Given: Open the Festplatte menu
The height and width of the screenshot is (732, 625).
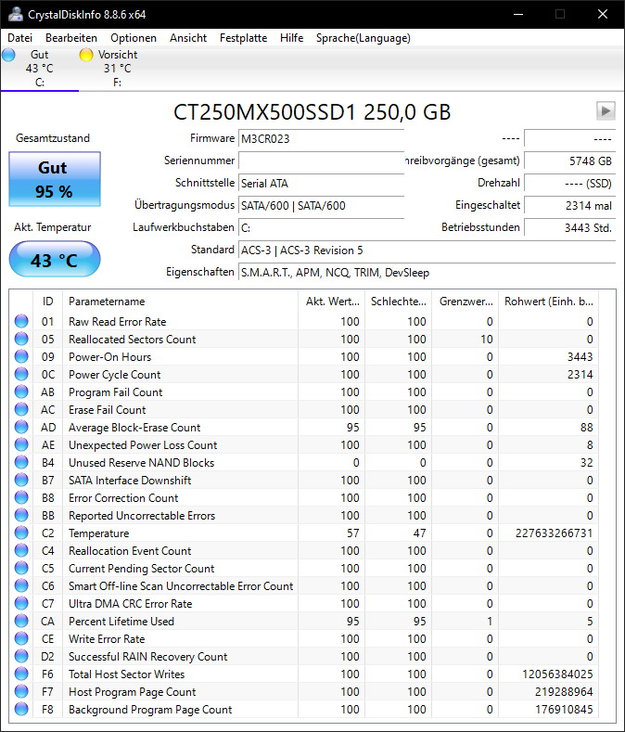Looking at the screenshot, I should click(x=243, y=38).
